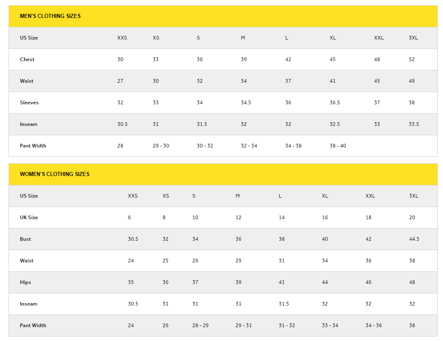443x341 pixels.
Task: Click Men's Chest value 52
Action: (412, 59)
